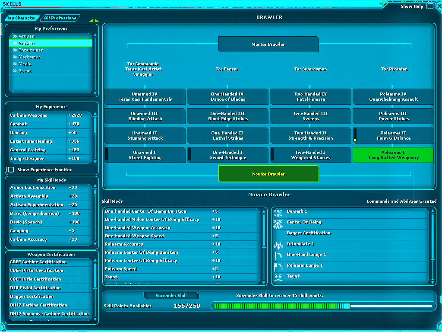Screen dimensions: 442x332
Task: Click the Carbine Weapons experience row
Action: tap(51, 115)
